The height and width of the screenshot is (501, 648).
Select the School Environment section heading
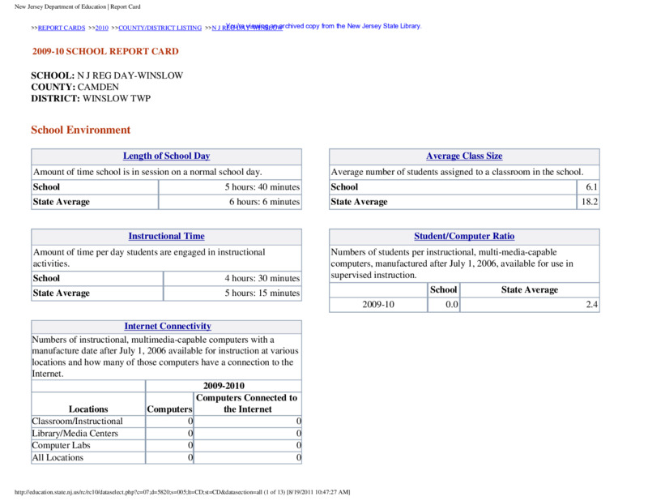(80, 130)
